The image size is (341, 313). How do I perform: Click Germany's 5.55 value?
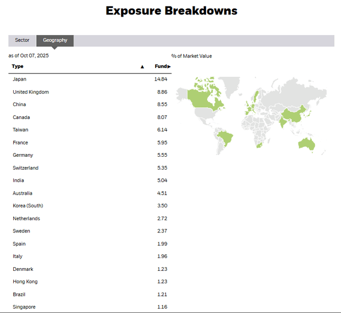tap(162, 155)
